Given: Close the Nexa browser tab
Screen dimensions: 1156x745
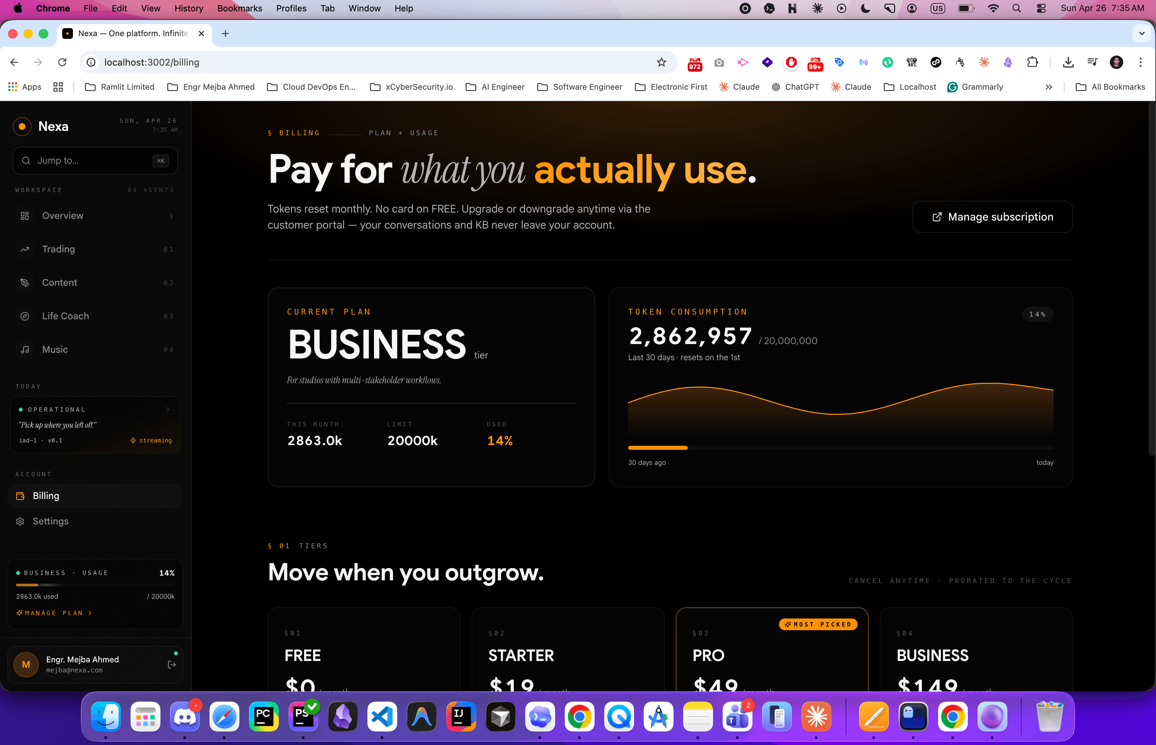Looking at the screenshot, I should (x=202, y=33).
